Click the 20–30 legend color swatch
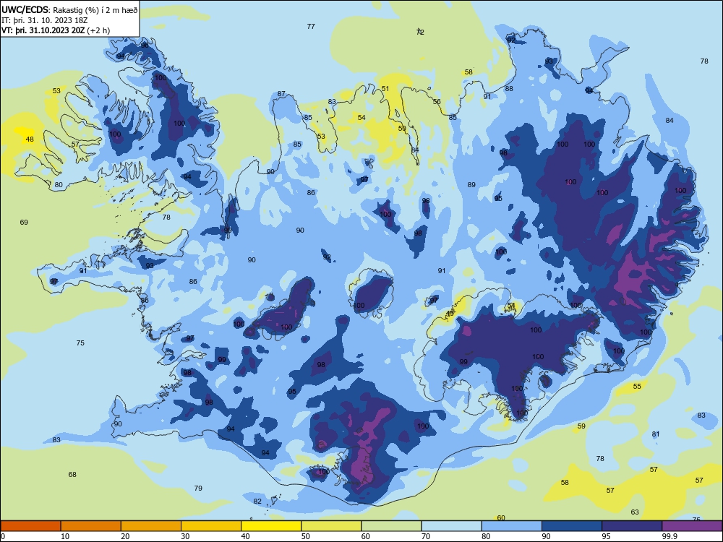Image resolution: width=723 pixels, height=542 pixels. coord(151,526)
